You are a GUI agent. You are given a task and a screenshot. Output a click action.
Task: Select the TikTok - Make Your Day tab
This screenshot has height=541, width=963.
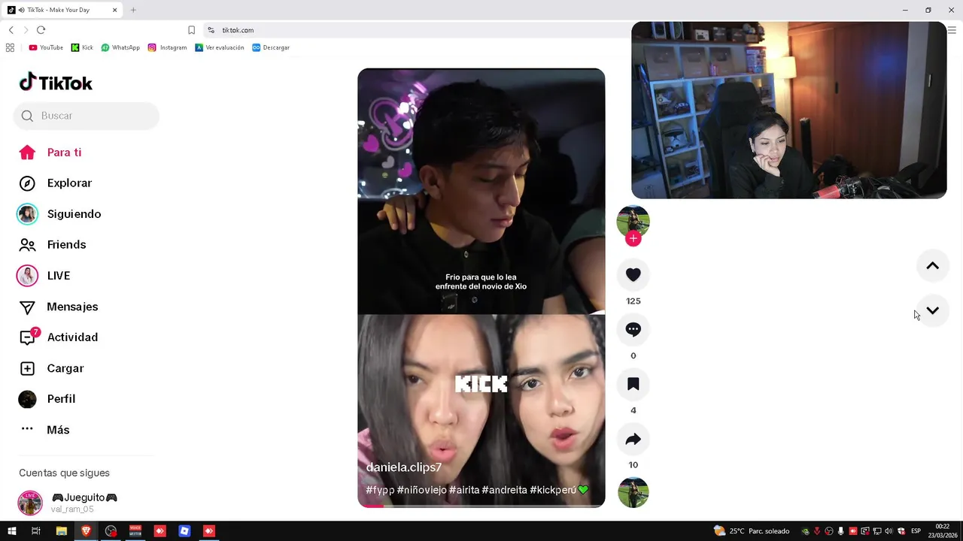pyautogui.click(x=63, y=10)
